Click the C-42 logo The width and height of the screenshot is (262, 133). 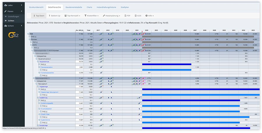(x=13, y=36)
